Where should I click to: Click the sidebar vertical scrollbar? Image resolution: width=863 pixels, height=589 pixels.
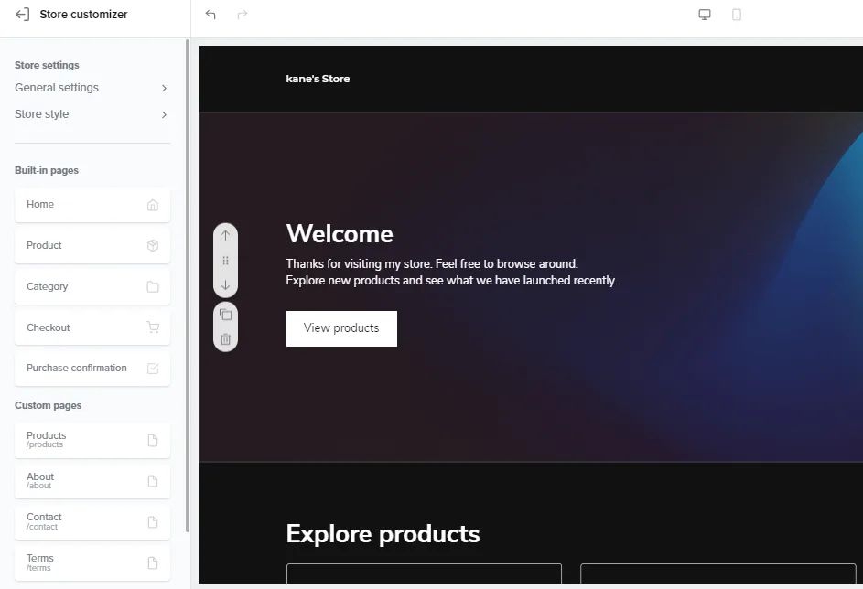click(x=187, y=284)
